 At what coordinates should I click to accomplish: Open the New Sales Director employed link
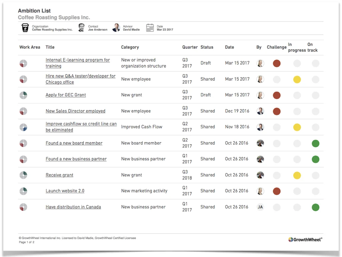(x=75, y=111)
